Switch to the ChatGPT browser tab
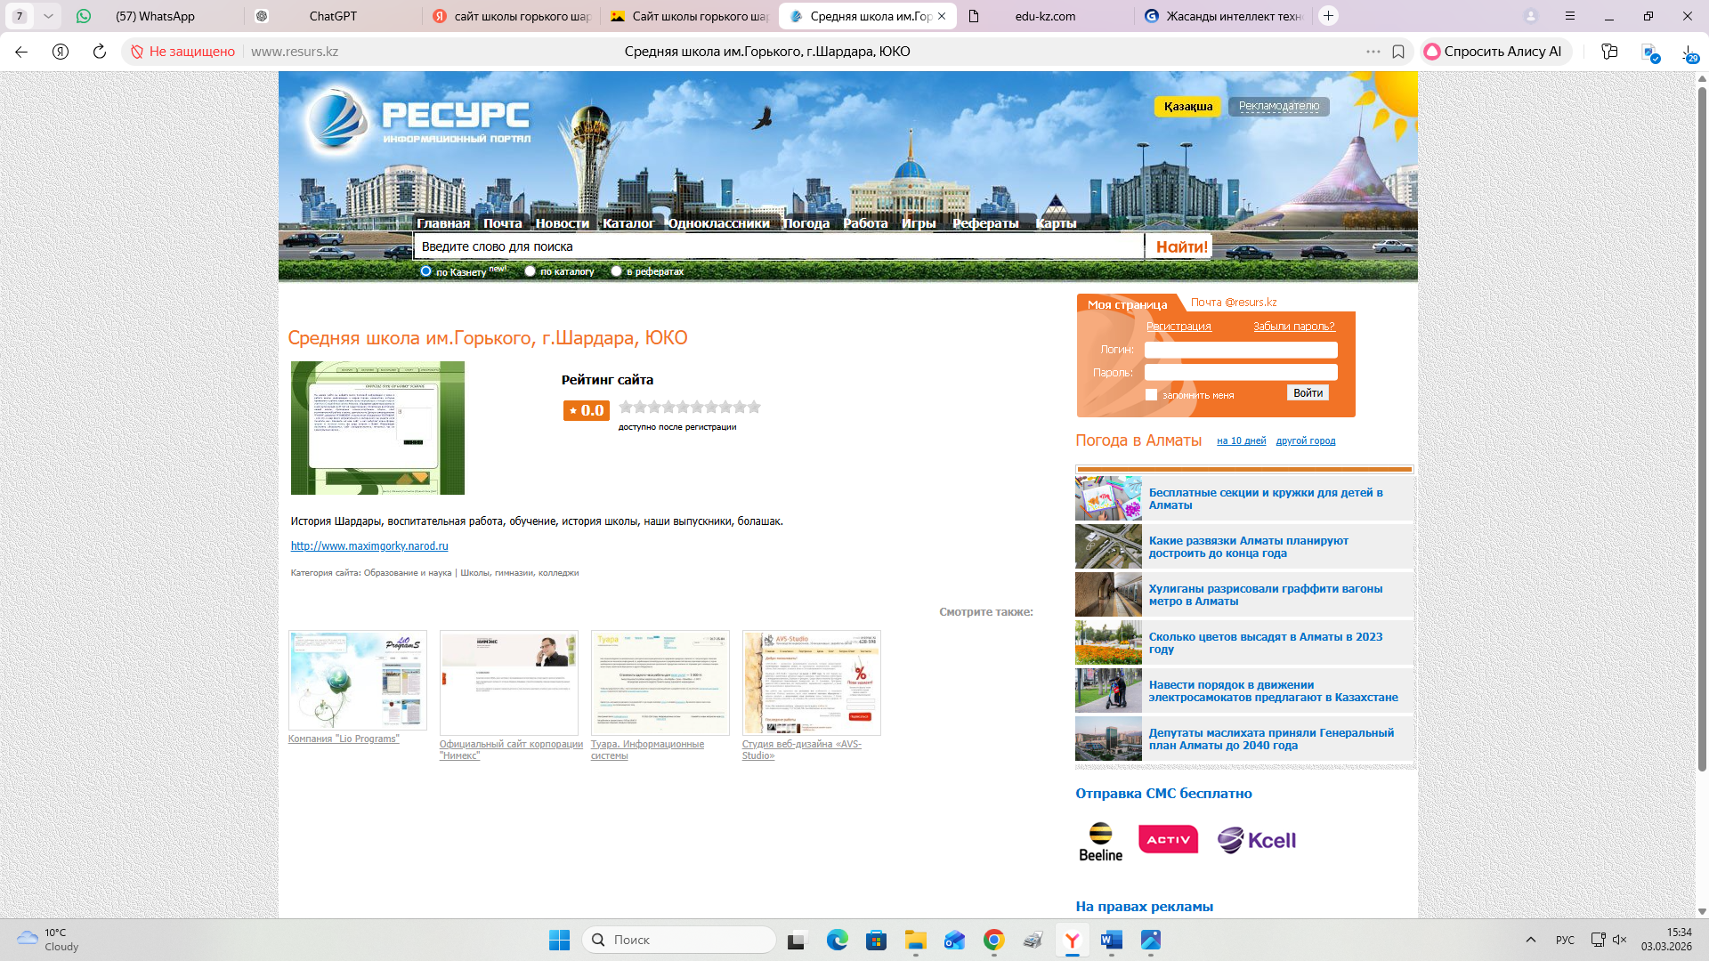The image size is (1709, 961). [x=332, y=16]
